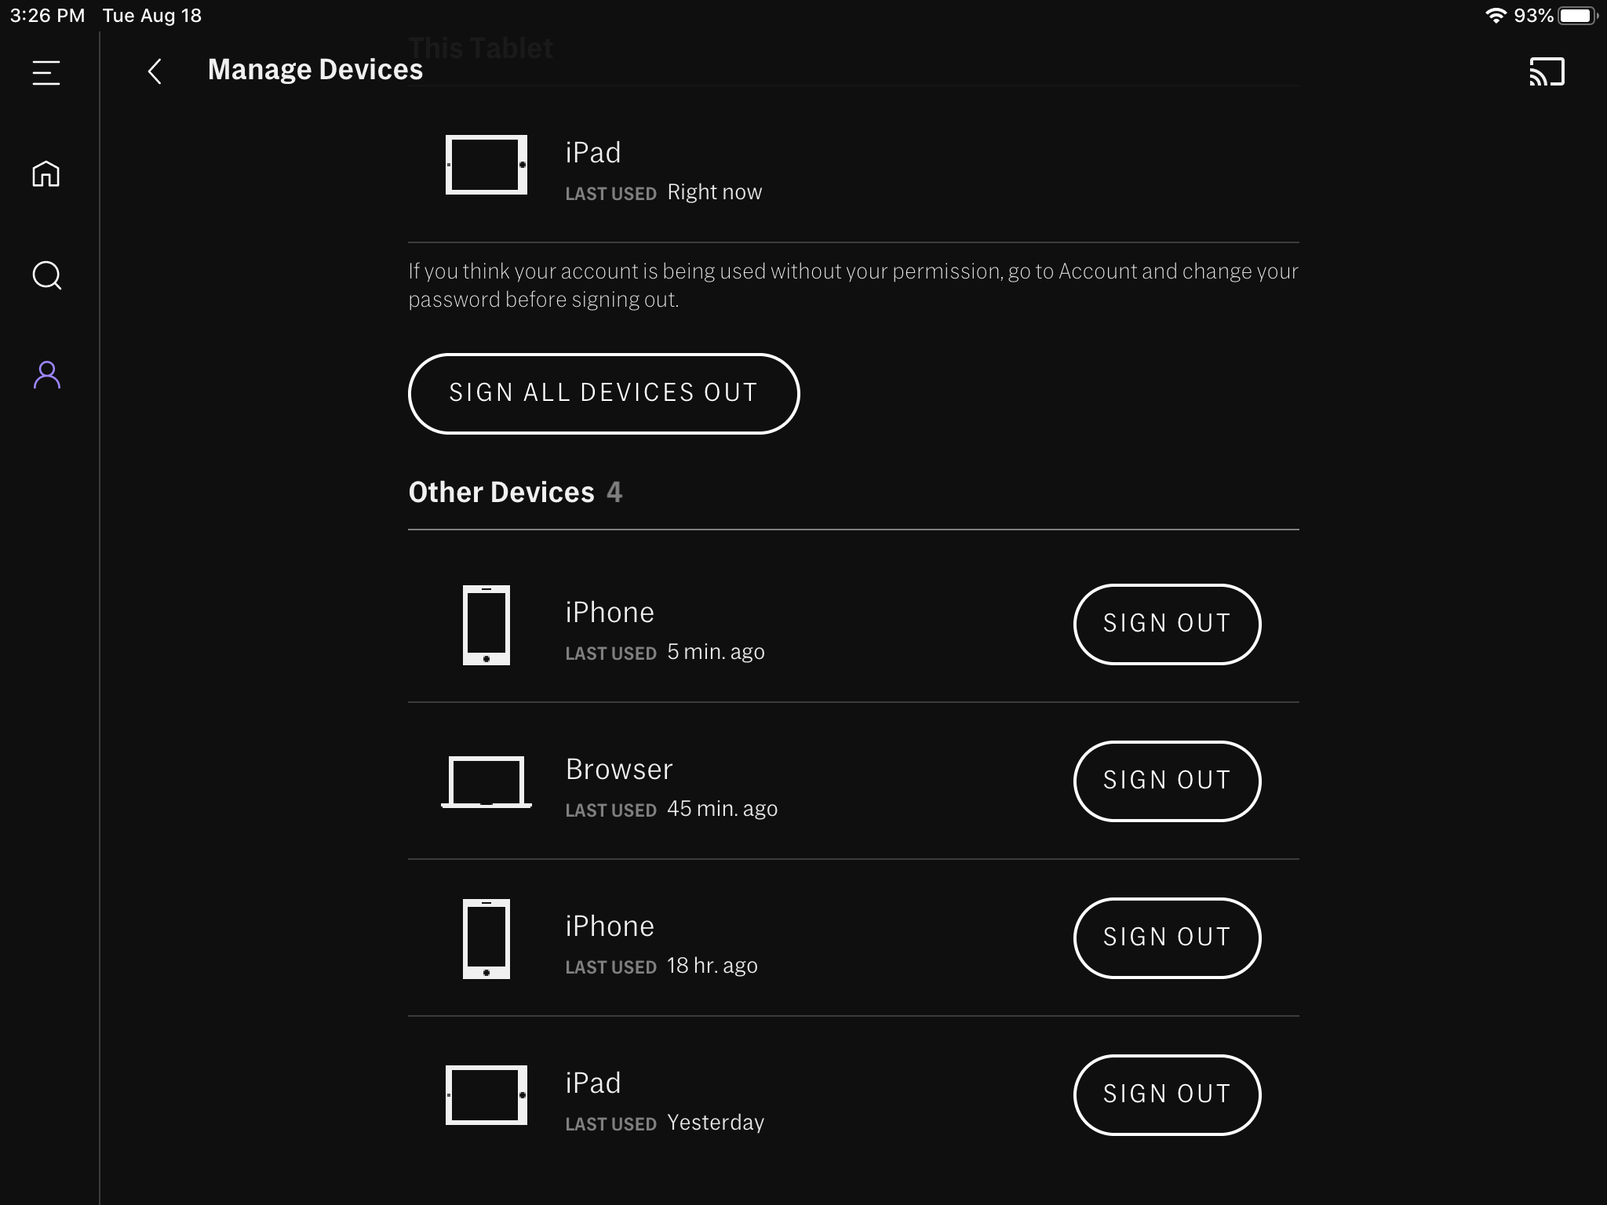The width and height of the screenshot is (1607, 1205).
Task: Click Sign All Devices Out
Action: point(603,393)
